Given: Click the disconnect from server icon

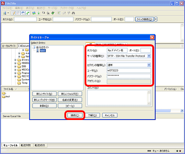Looking at the screenshot, I should tap(48, 13).
